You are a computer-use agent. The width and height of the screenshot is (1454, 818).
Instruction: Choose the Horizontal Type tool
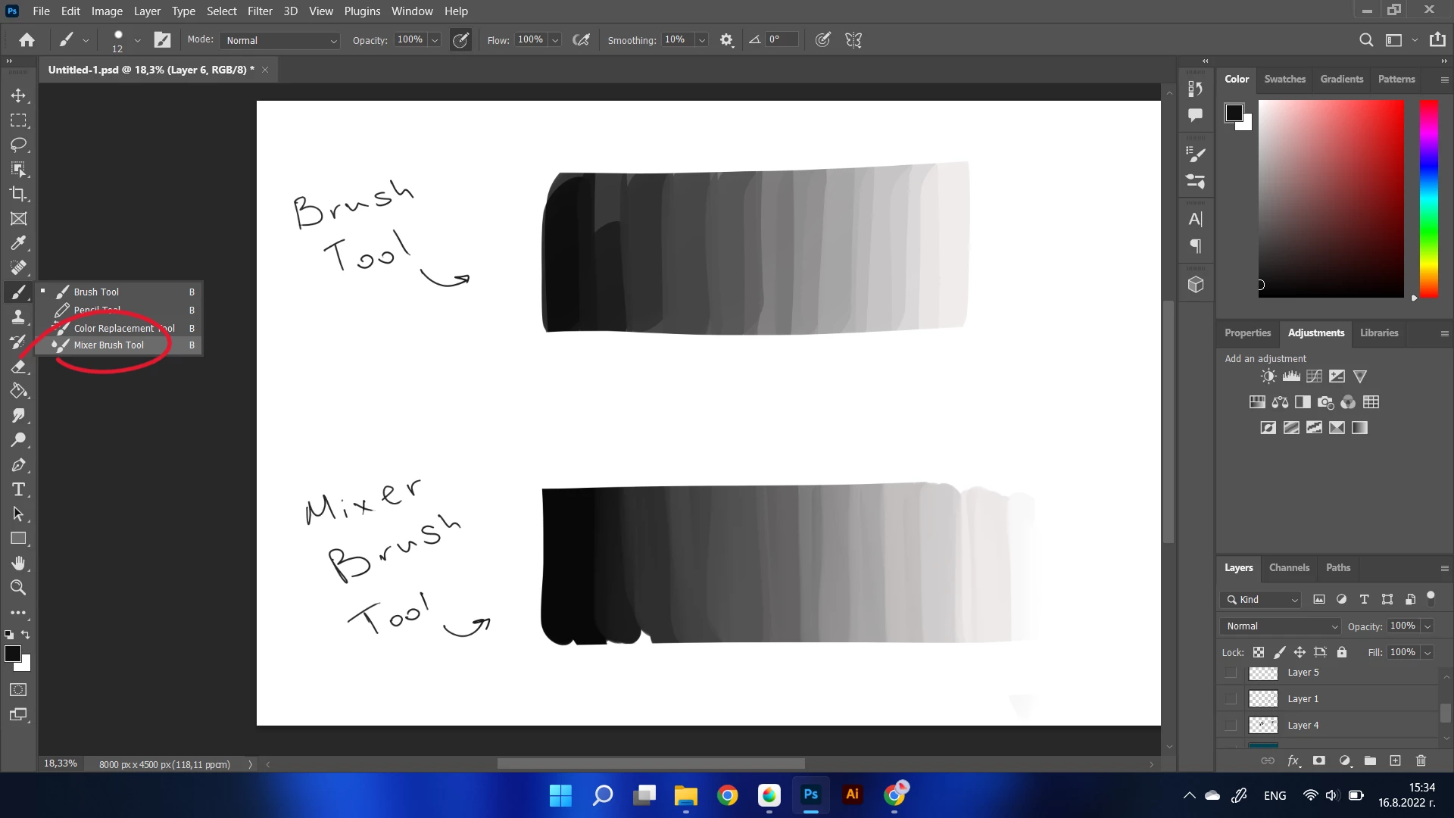pos(19,489)
